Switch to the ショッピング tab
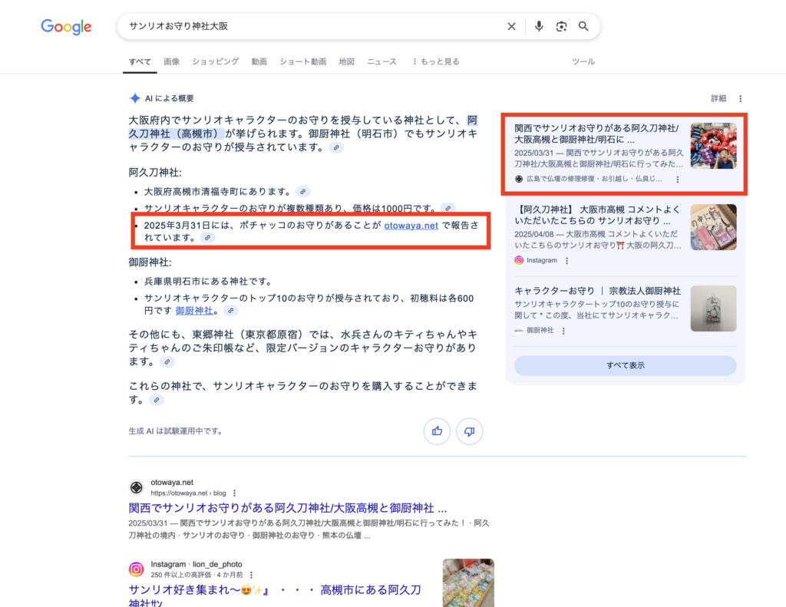 click(215, 61)
